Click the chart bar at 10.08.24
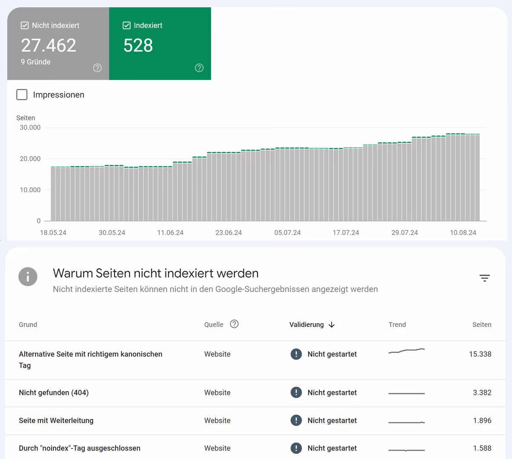 (x=463, y=178)
